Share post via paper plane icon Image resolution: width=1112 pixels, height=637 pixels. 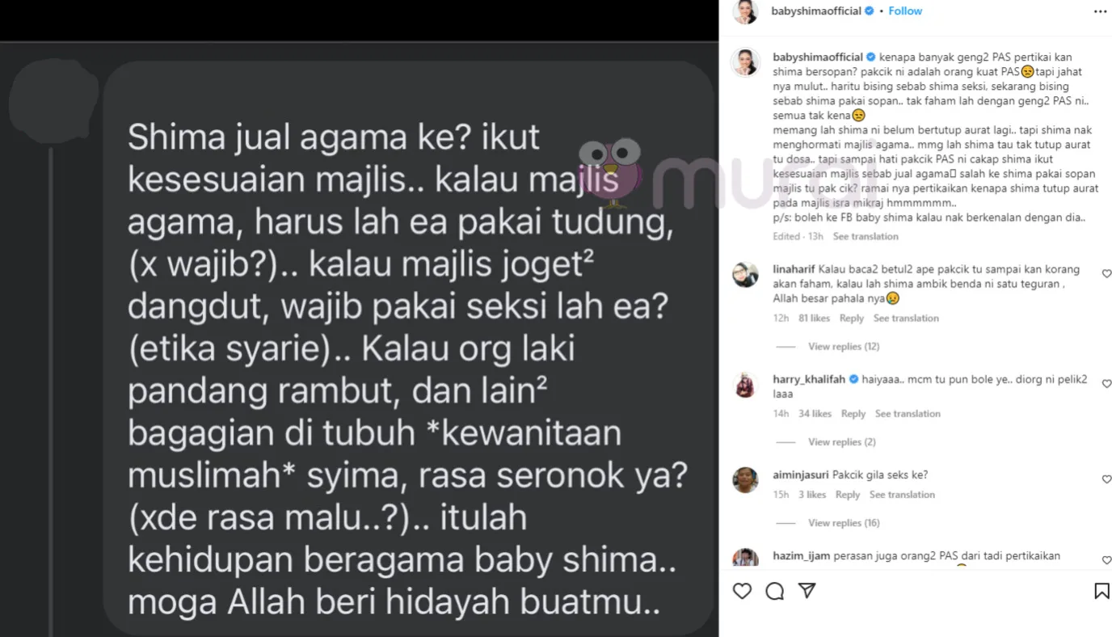[807, 591]
